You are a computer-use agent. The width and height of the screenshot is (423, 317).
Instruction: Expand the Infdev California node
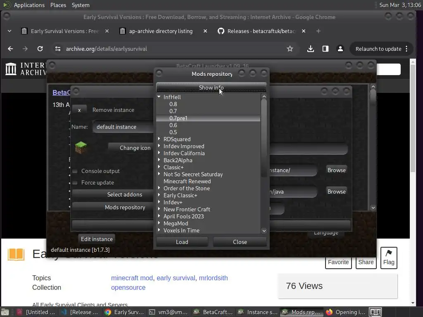coord(159,153)
